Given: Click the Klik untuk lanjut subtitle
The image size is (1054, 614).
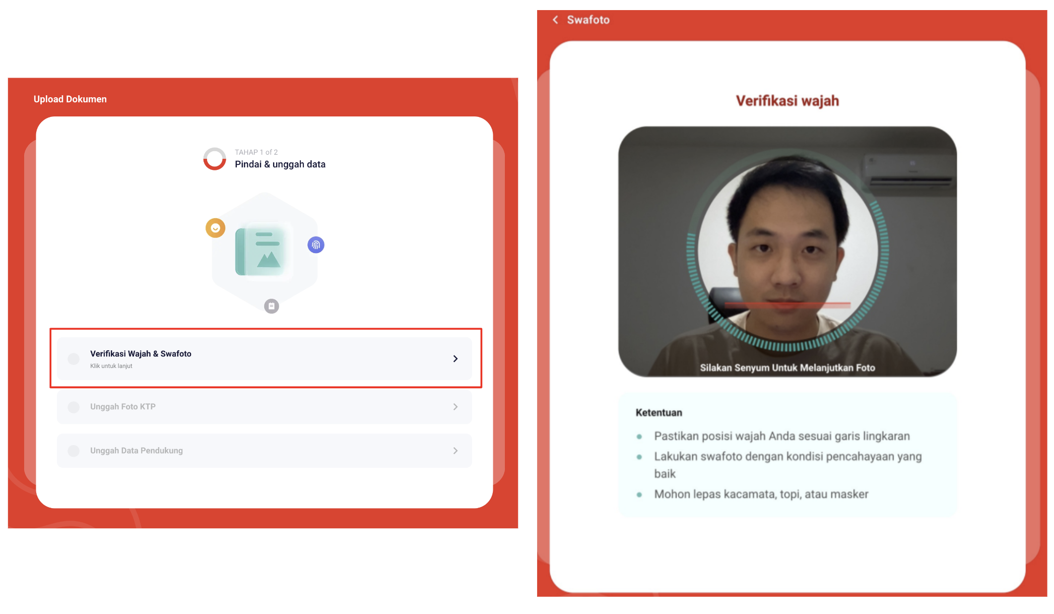Looking at the screenshot, I should (111, 366).
